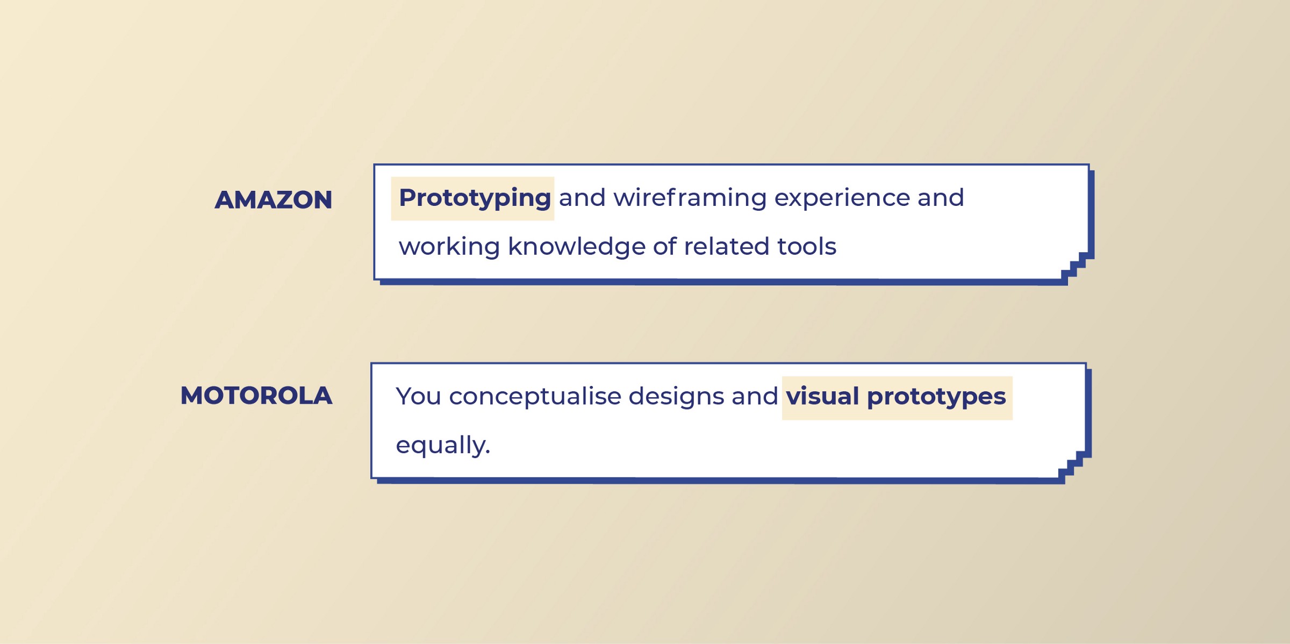This screenshot has width=1290, height=644.
Task: Select the highlighted word "Prototyping"
Action: pyautogui.click(x=474, y=198)
